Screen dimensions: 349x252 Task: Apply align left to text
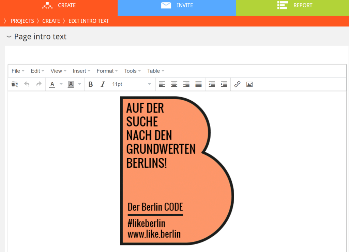click(162, 84)
